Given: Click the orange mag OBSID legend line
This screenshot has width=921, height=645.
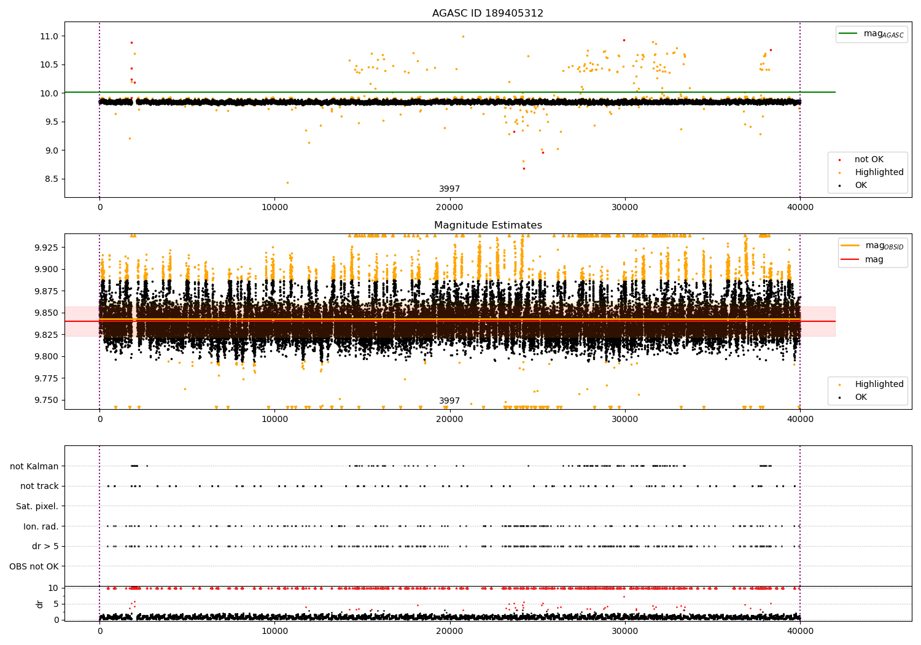Looking at the screenshot, I should (x=850, y=246).
